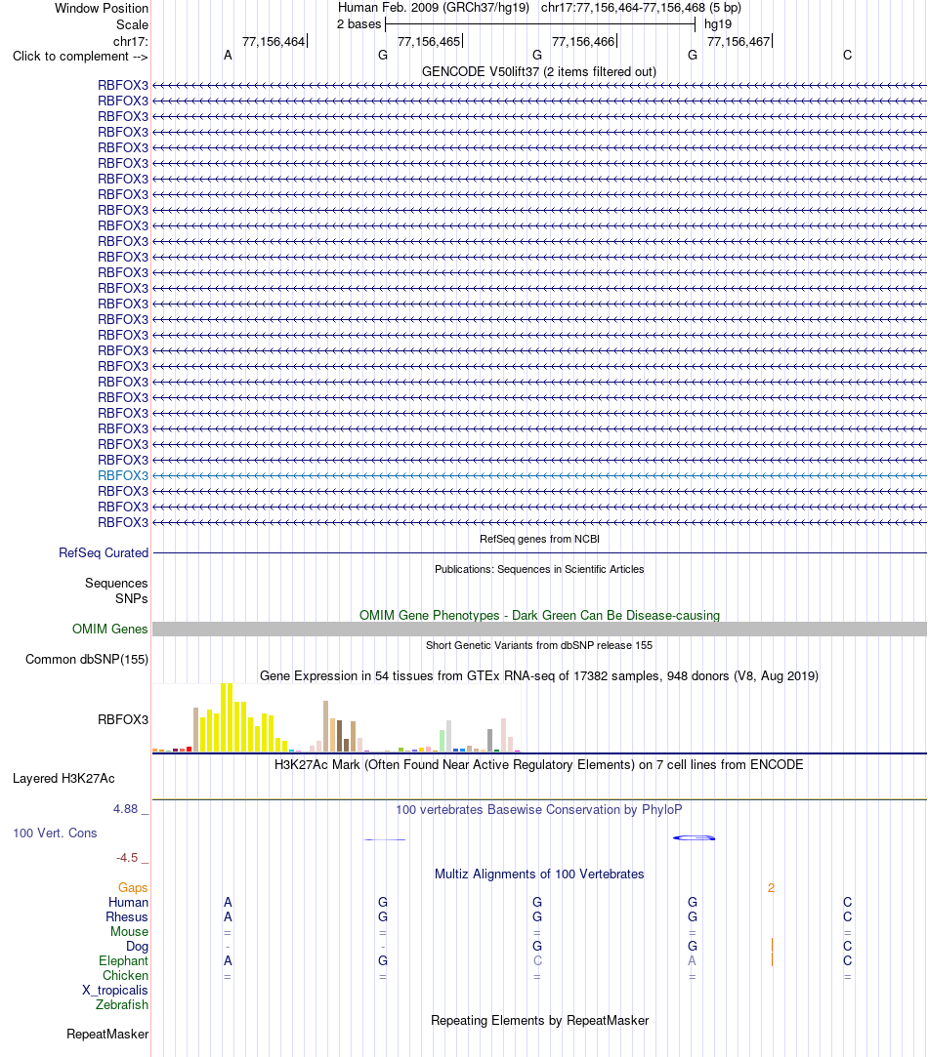Click the light-colored A in the Elephant row

click(x=693, y=960)
